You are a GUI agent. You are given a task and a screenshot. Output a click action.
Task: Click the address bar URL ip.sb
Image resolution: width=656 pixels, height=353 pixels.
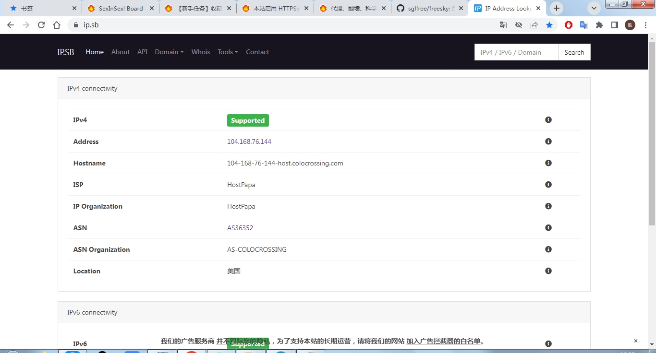pos(91,25)
